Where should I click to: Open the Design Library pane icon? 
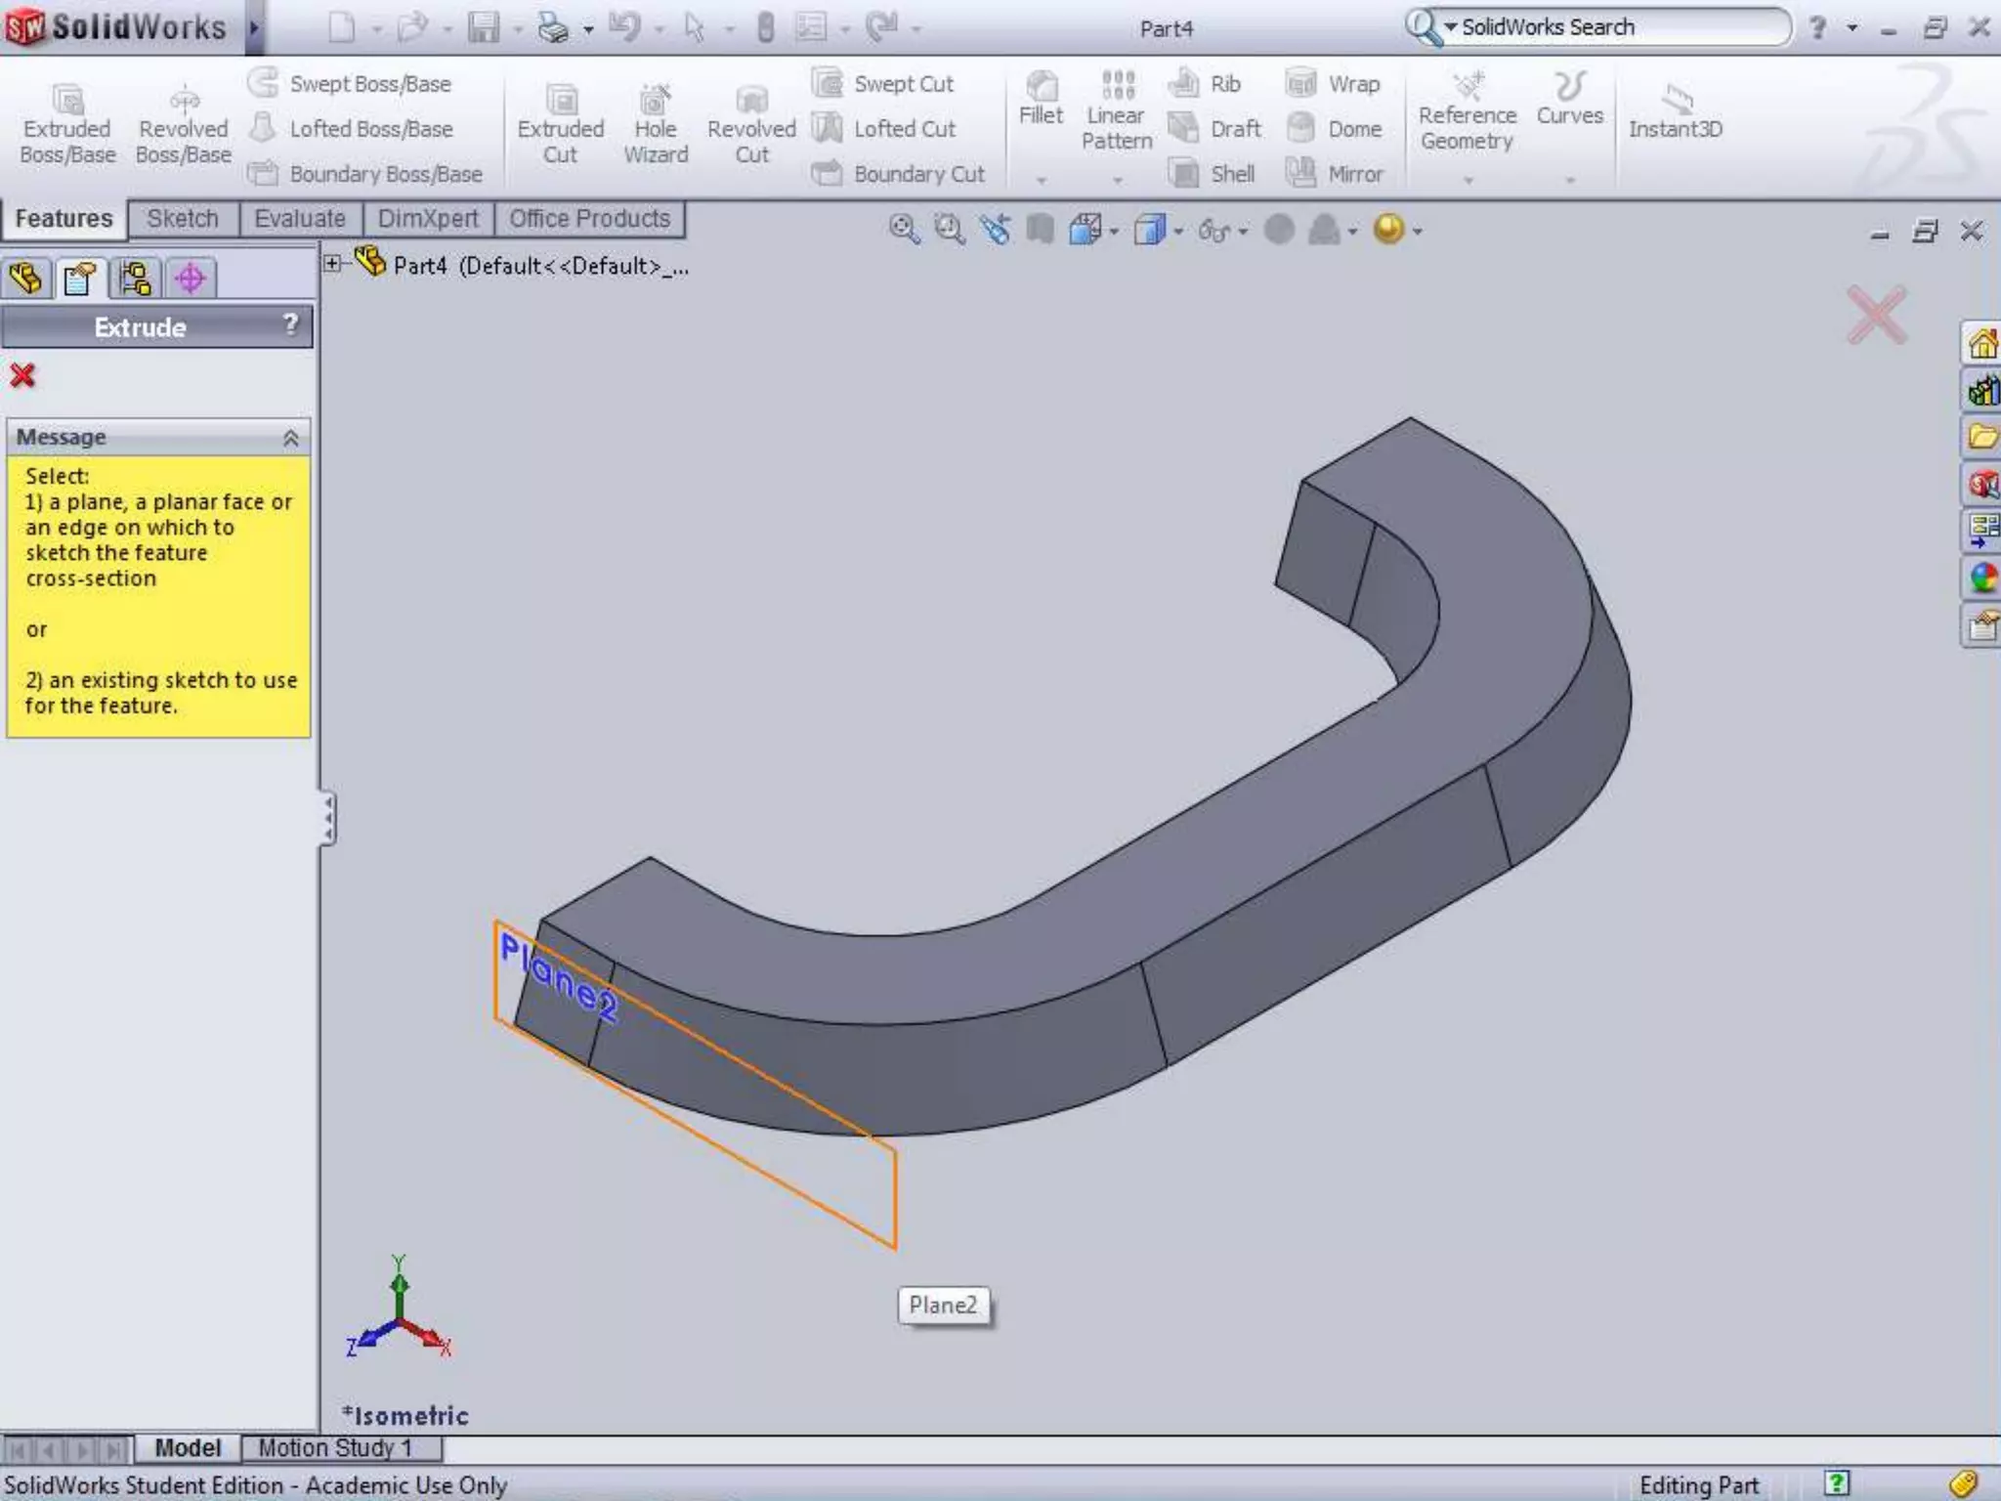point(1982,391)
